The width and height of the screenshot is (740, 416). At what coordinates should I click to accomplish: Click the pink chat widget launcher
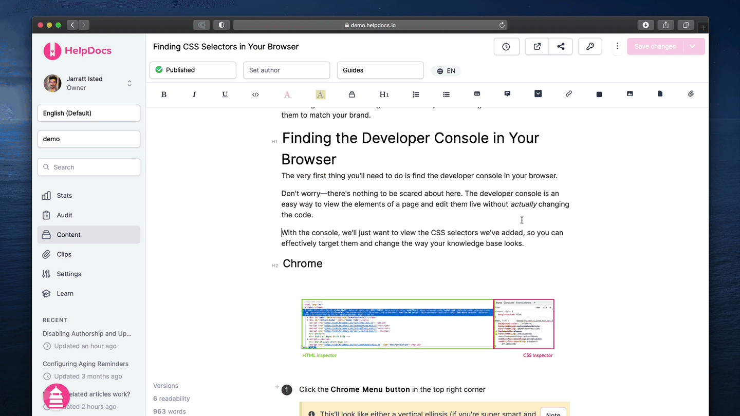point(57,396)
